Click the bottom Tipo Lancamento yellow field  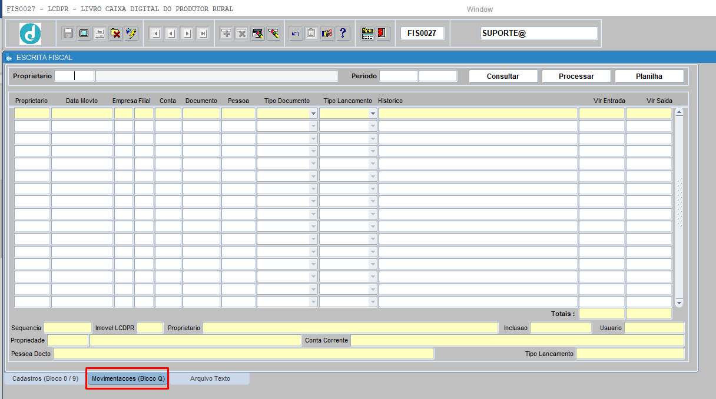tap(630, 354)
